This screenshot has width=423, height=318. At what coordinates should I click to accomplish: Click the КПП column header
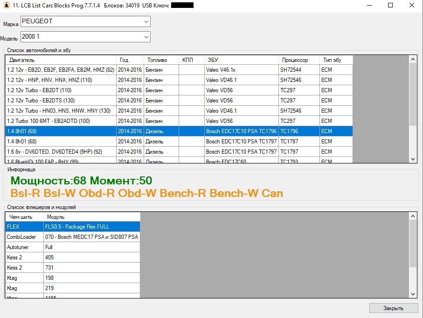[192, 60]
